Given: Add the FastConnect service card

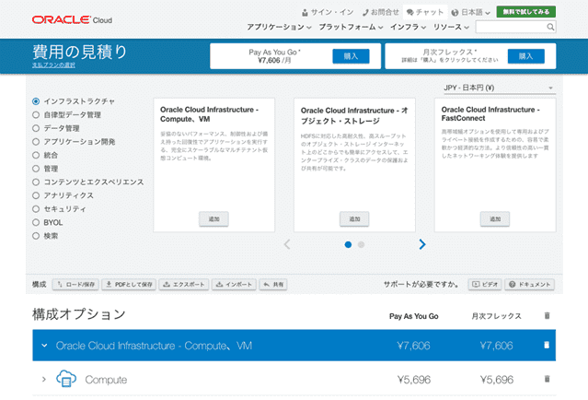Looking at the screenshot, I should 495,219.
